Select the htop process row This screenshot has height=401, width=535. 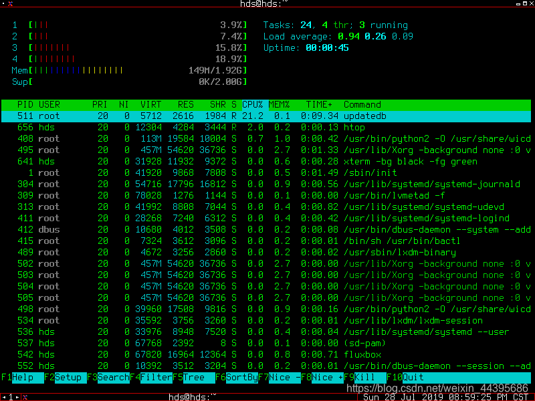click(266, 128)
